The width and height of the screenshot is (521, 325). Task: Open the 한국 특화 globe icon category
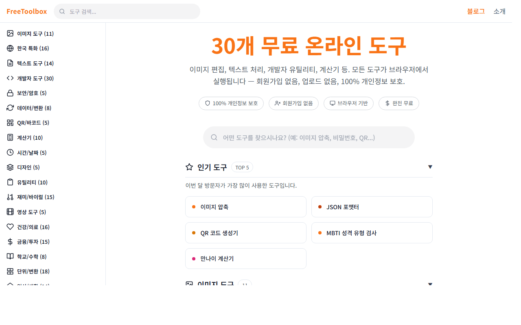(x=10, y=48)
